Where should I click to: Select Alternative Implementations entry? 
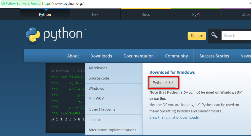[x=114, y=130]
